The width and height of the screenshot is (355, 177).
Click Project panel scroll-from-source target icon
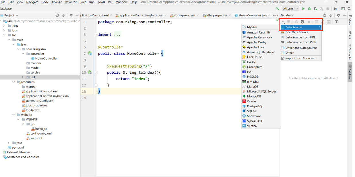[x=57, y=15]
